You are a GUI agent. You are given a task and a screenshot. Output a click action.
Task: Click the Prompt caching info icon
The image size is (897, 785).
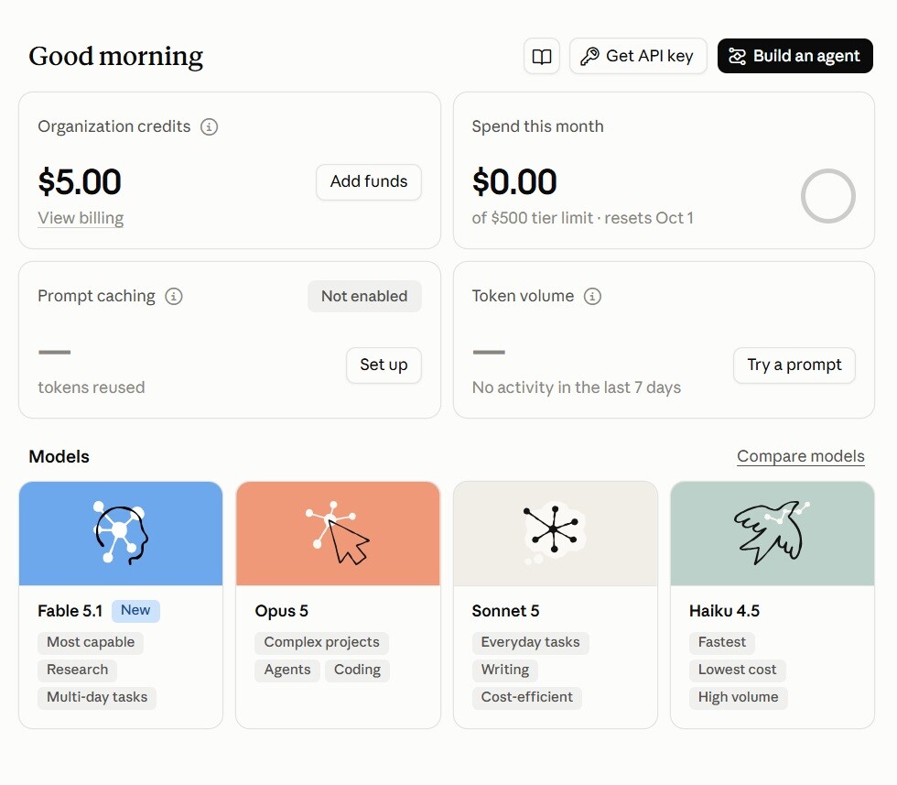(x=174, y=296)
